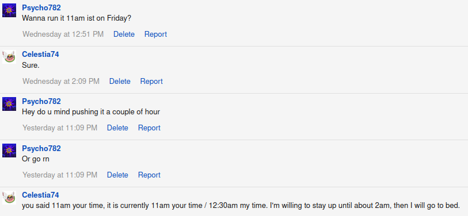The image size is (468, 216).
Task: Delete the "pushing it a couple of hour" message
Action: [x=117, y=128]
